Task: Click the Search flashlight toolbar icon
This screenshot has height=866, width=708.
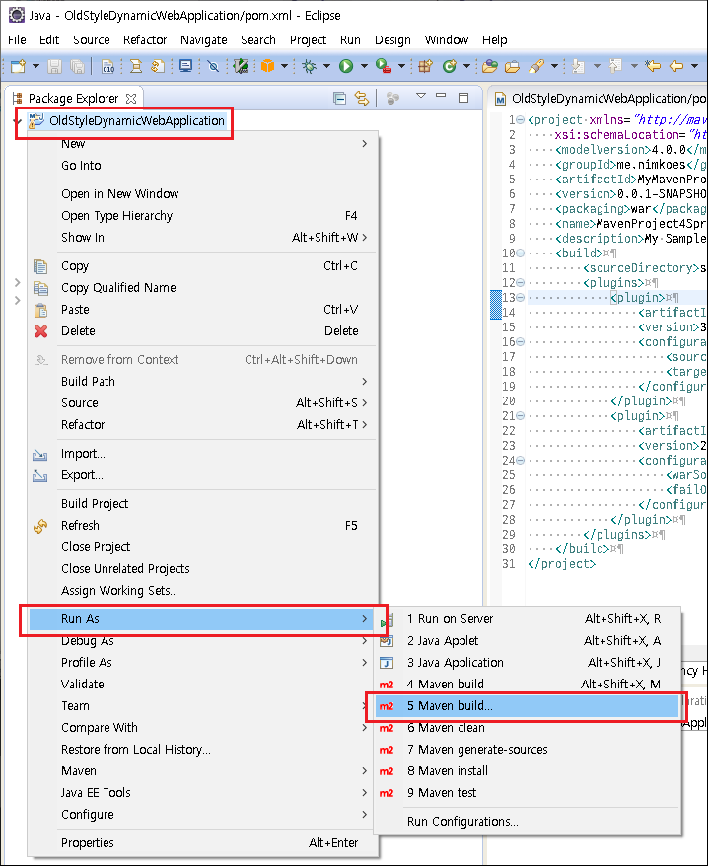Action: (535, 67)
